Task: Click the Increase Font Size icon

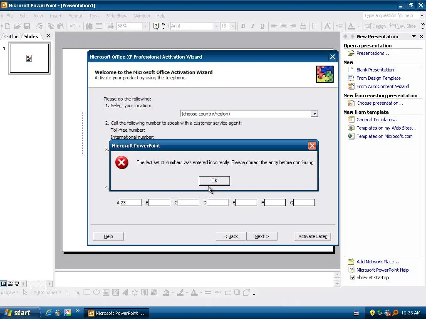Action: (x=327, y=26)
